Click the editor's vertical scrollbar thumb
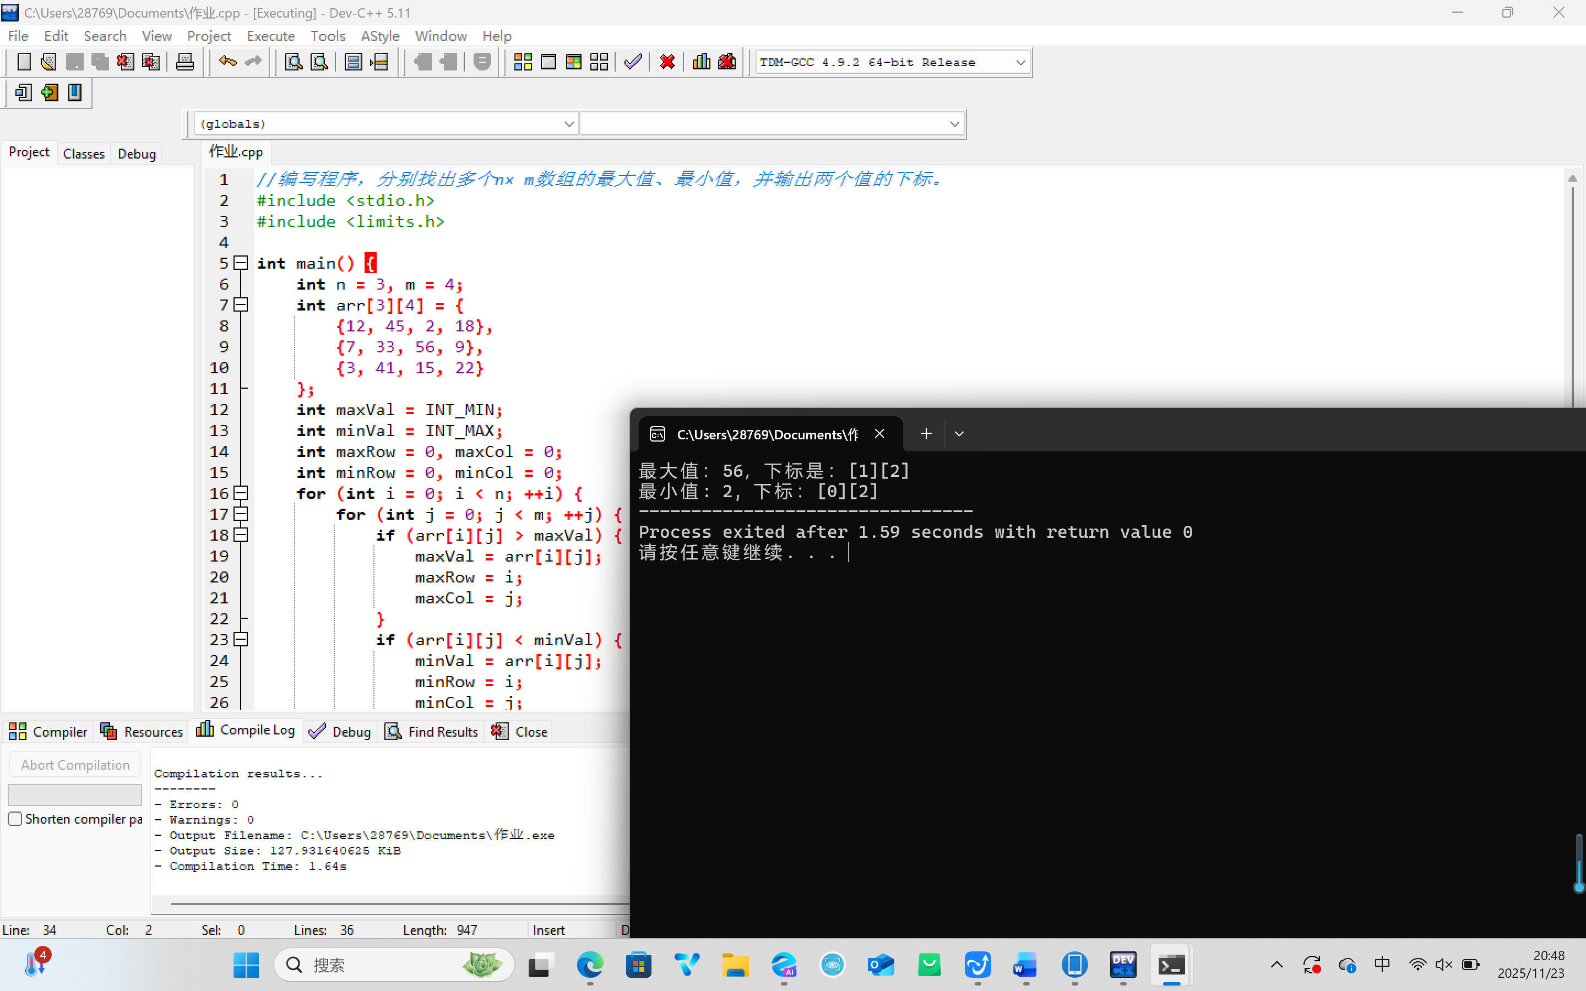Screen dimensions: 1586x991 point(1572,295)
